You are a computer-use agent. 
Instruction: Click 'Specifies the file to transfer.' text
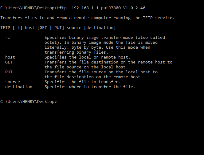82,82
